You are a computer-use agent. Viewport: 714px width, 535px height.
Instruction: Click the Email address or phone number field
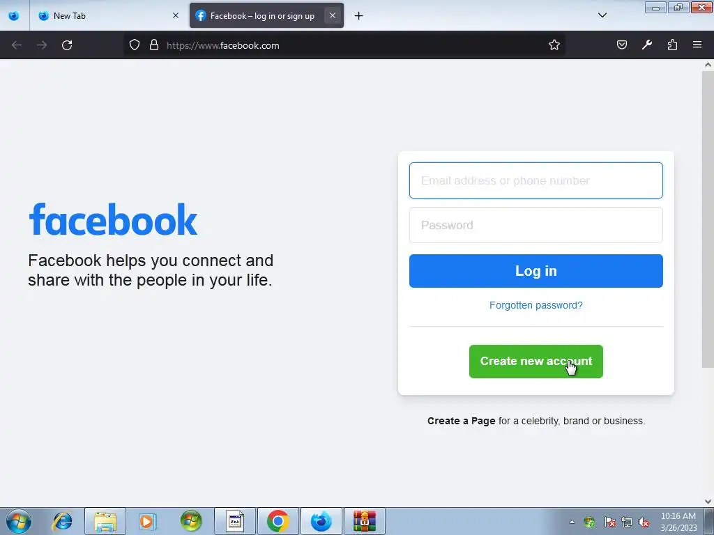pyautogui.click(x=536, y=180)
